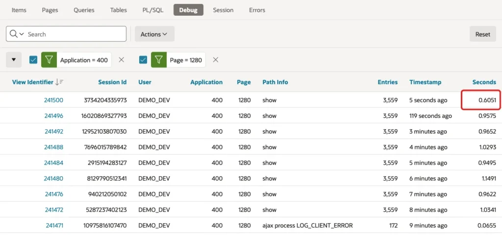Click the Reset button
Viewport: 502px width, 235px height.
(x=483, y=34)
